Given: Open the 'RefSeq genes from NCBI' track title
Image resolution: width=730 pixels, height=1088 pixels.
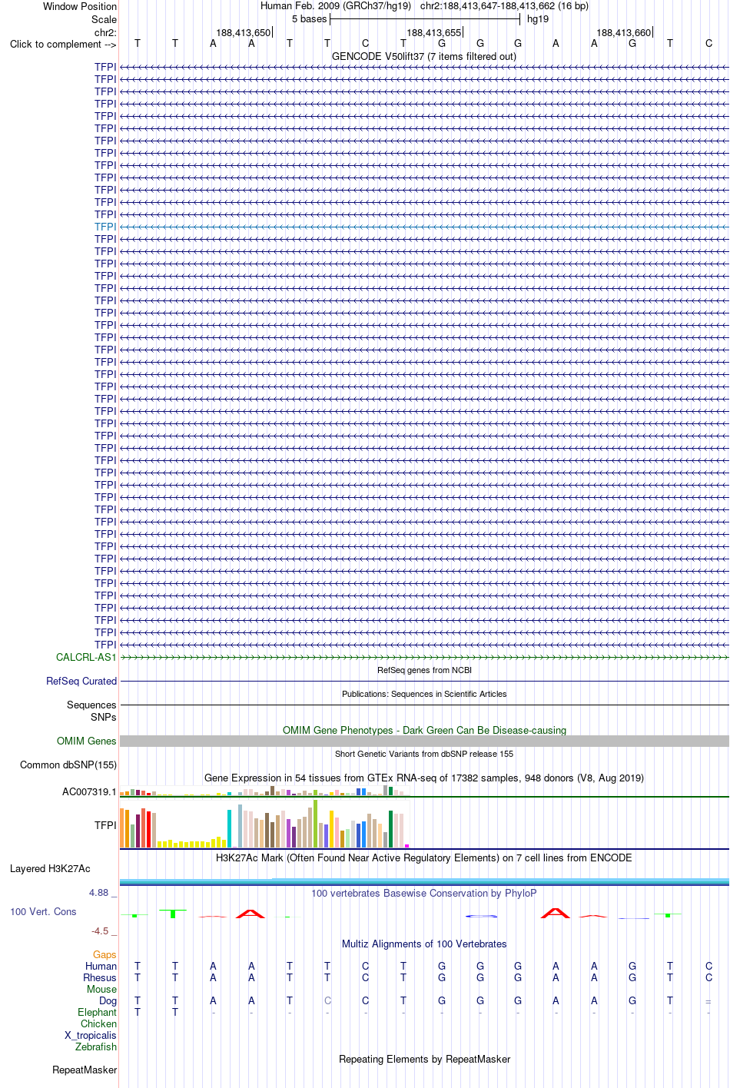Looking at the screenshot, I should click(424, 670).
